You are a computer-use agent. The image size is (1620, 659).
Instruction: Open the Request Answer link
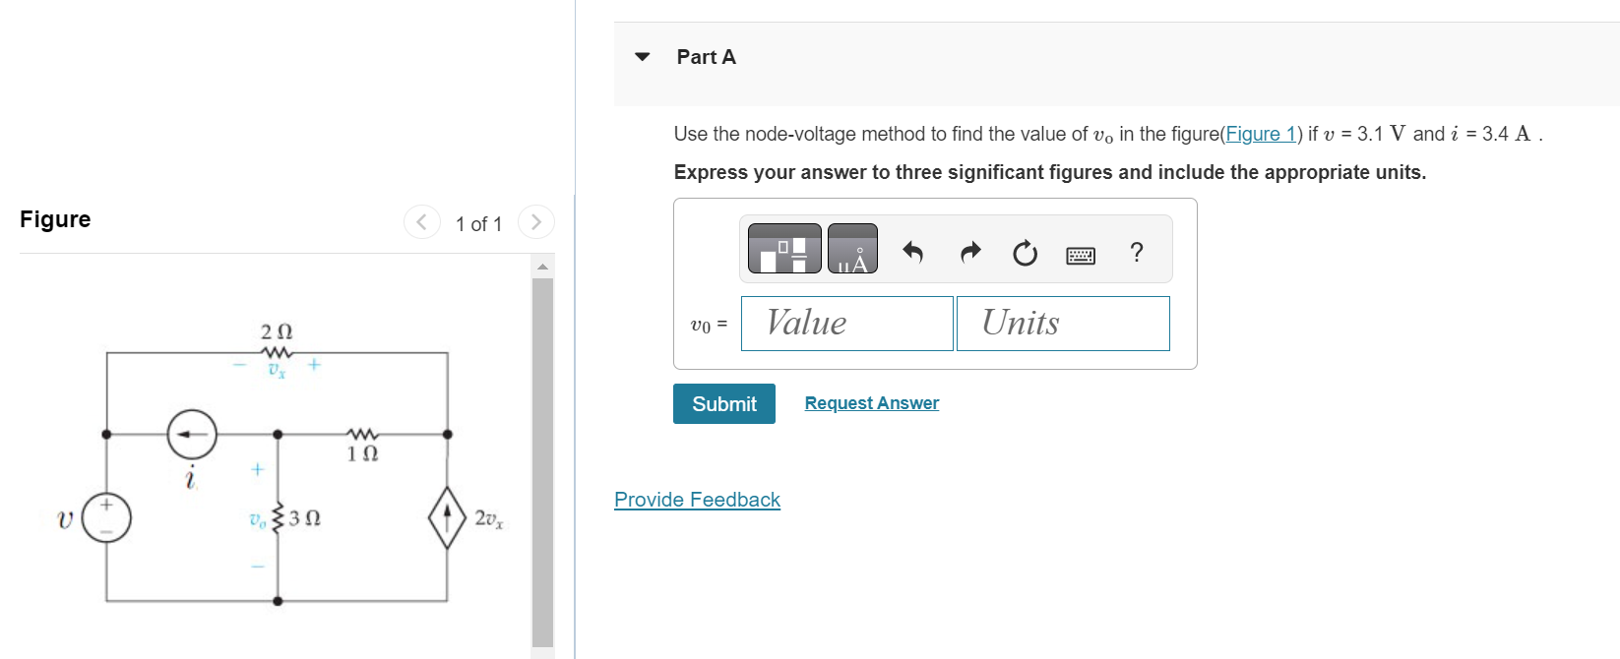[870, 402]
